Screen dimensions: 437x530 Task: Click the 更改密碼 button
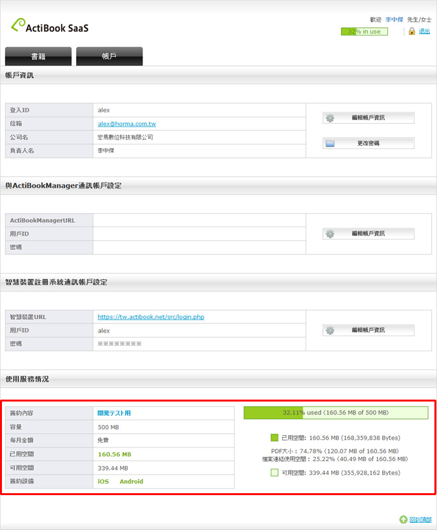368,143
